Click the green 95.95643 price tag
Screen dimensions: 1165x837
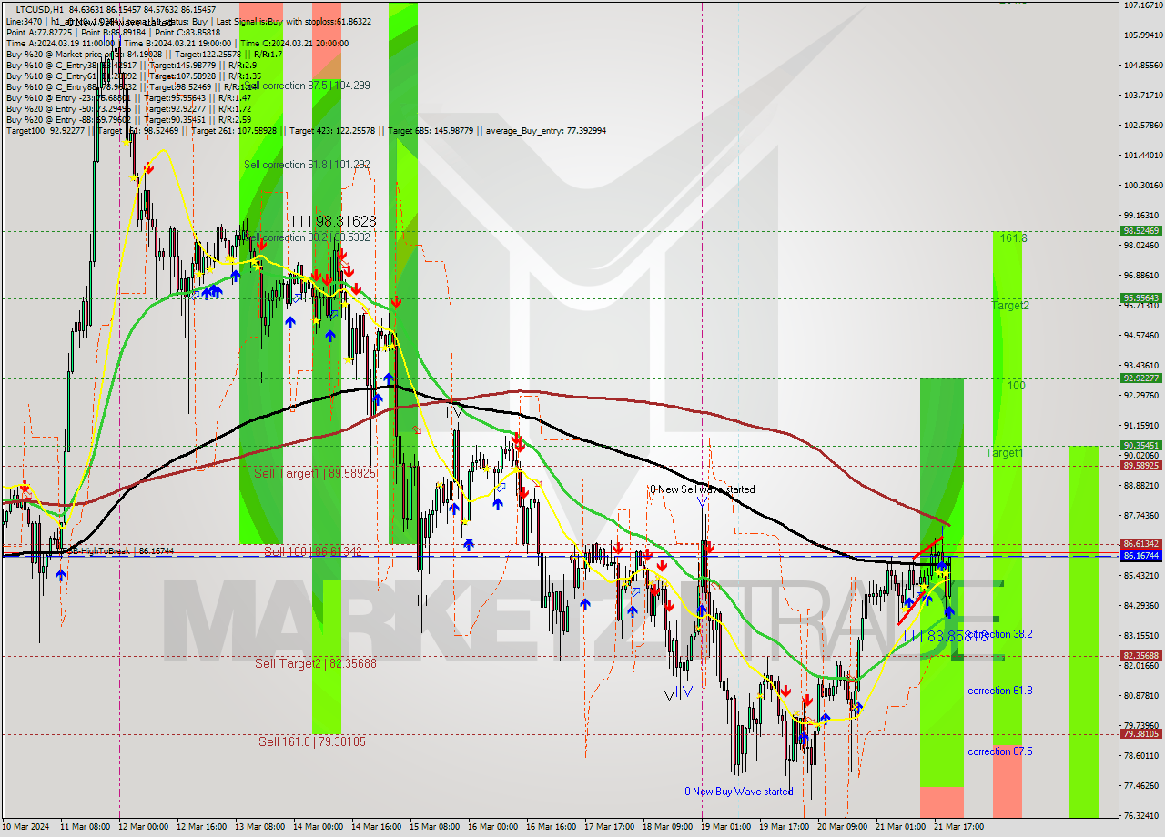pyautogui.click(x=1141, y=297)
